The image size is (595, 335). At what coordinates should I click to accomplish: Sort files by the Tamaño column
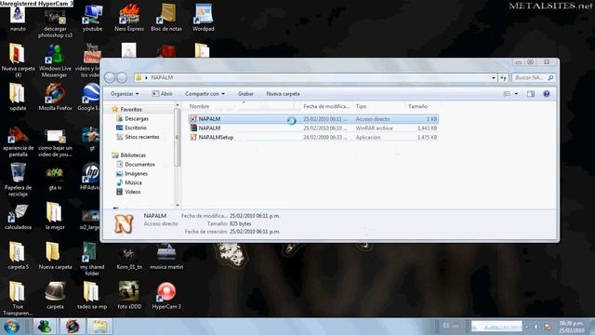click(422, 106)
